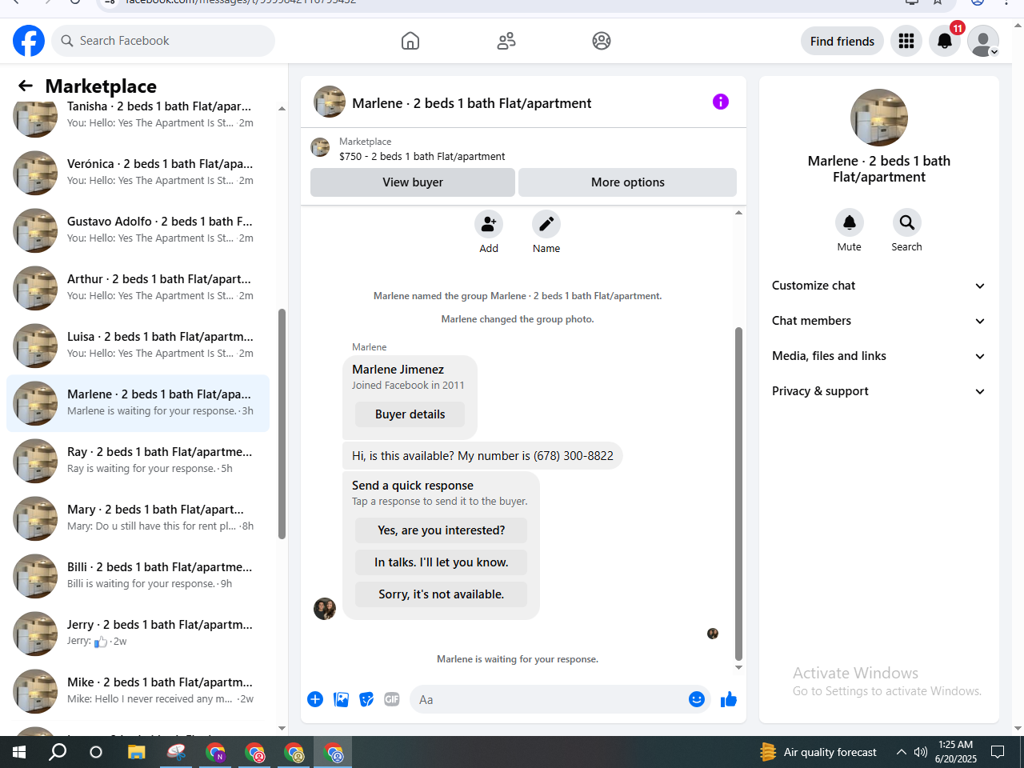
Task: Mute this conversation bell icon
Action: tap(850, 222)
